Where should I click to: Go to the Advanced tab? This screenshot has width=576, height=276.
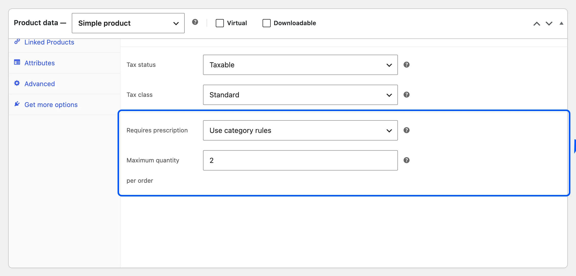click(64, 84)
